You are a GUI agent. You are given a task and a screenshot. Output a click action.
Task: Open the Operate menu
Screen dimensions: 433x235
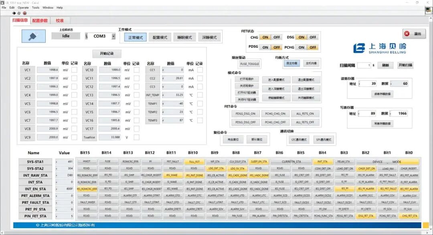[23, 8]
